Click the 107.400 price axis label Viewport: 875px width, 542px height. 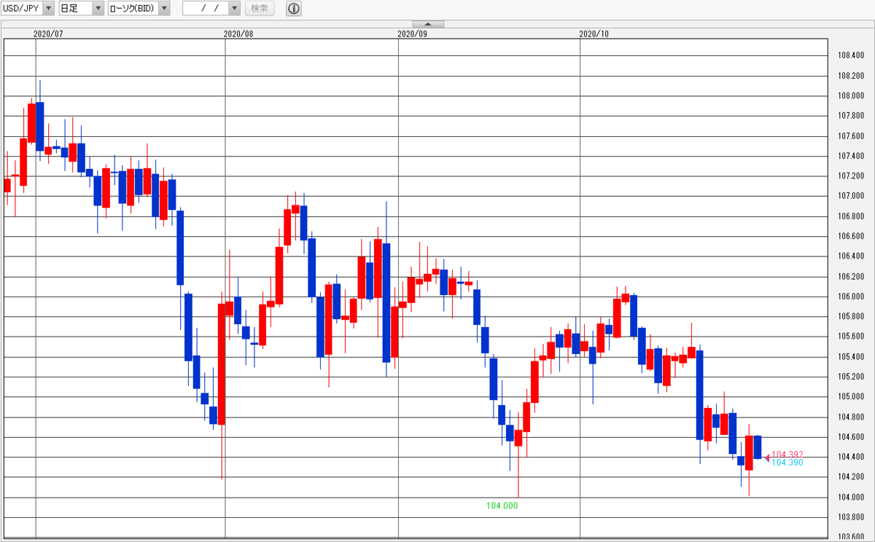[851, 156]
